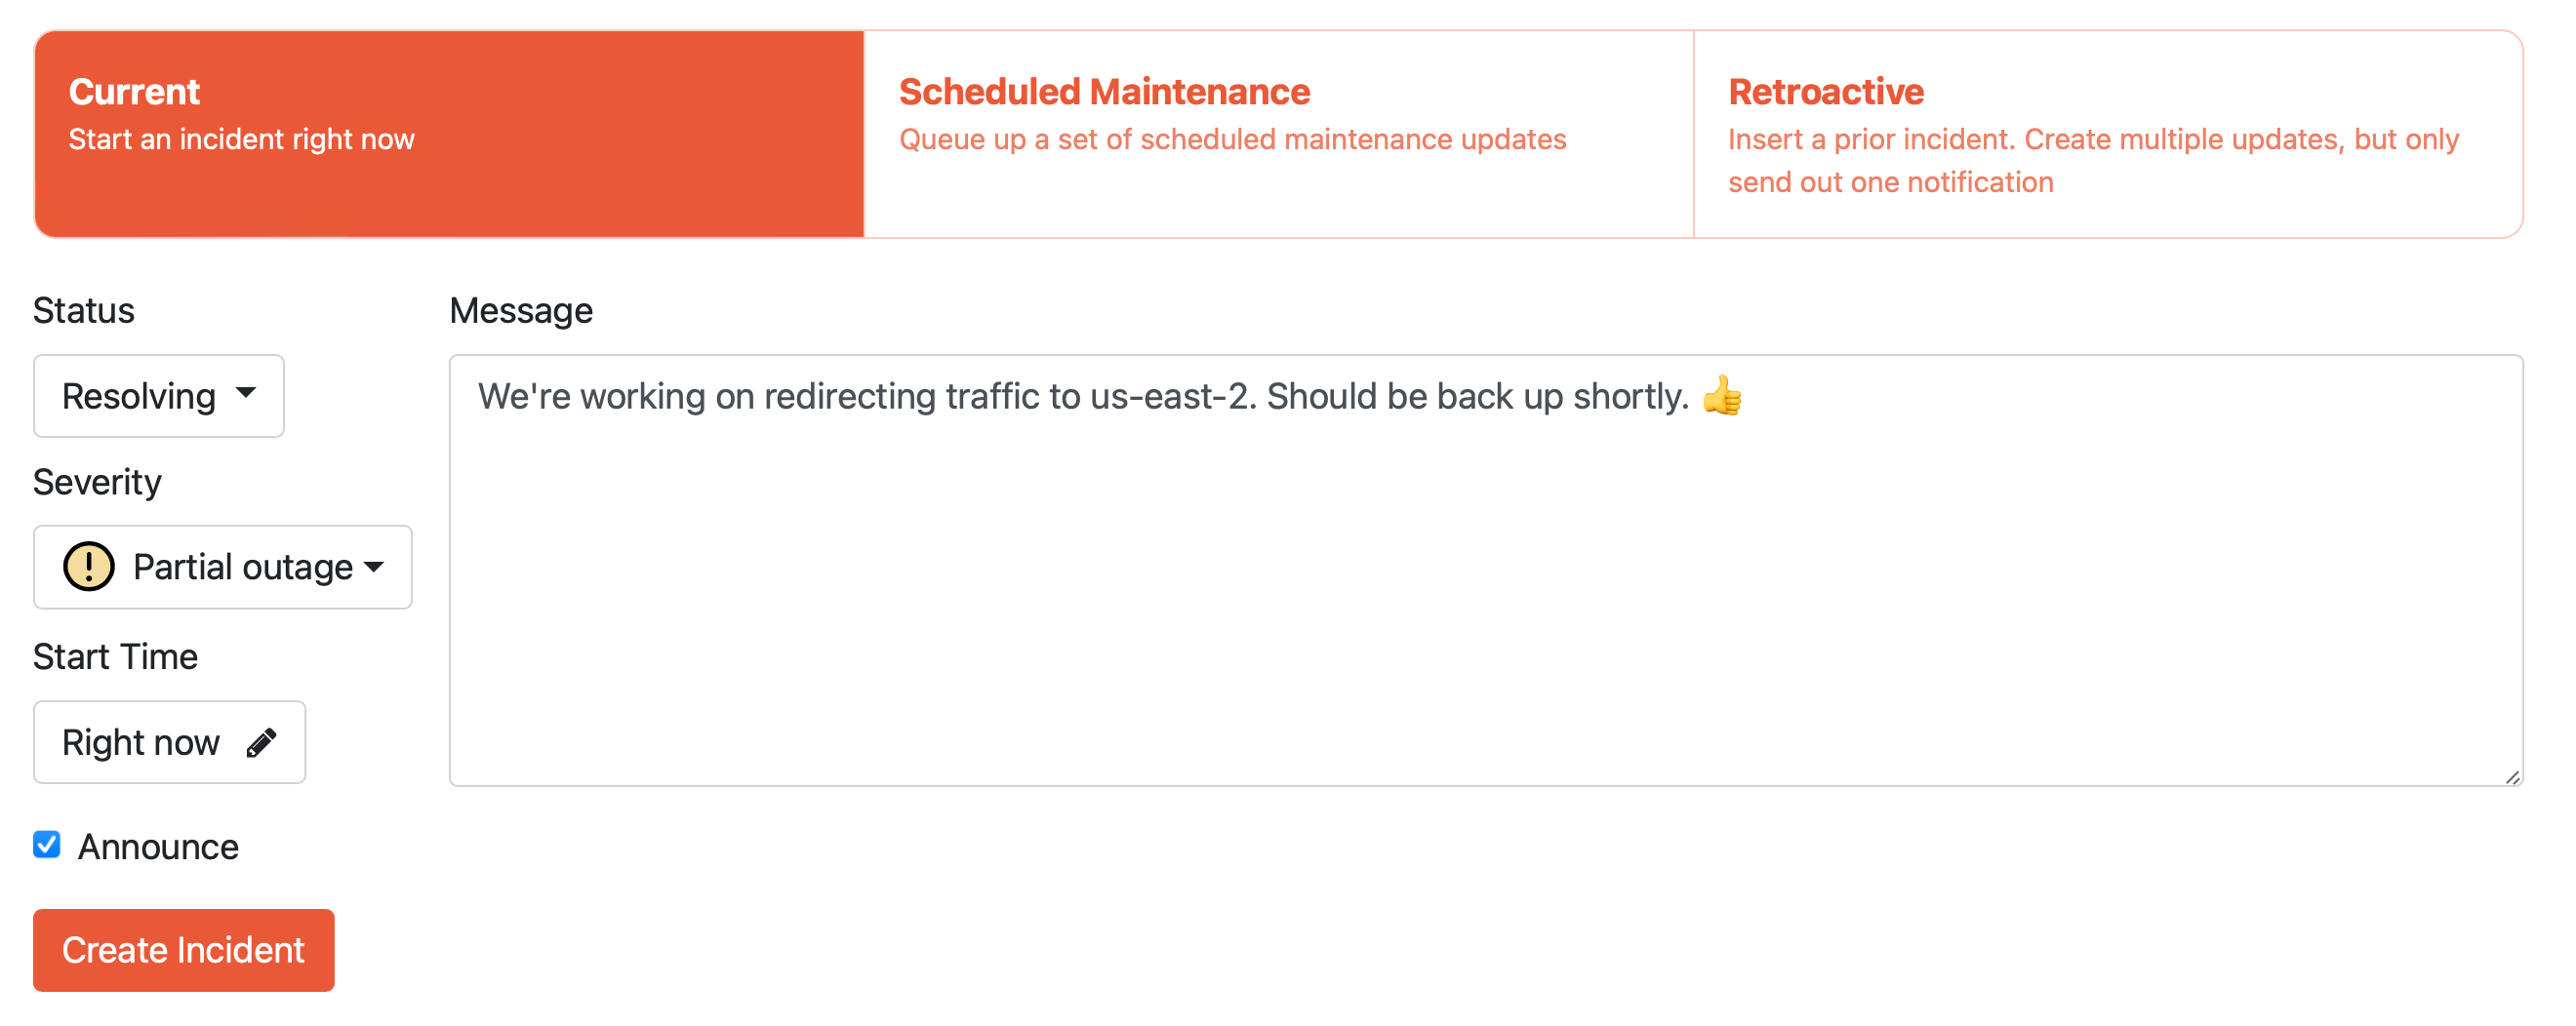Click the Partial outage dropdown arrow
The width and height of the screenshot is (2576, 1026).
(x=376, y=567)
